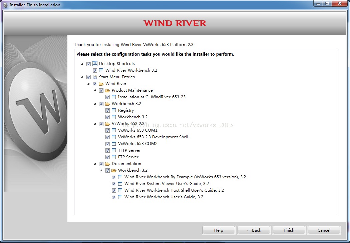Click the Wind River Workbench User's Guide icon
This screenshot has width=350, height=243.
pos(120,197)
